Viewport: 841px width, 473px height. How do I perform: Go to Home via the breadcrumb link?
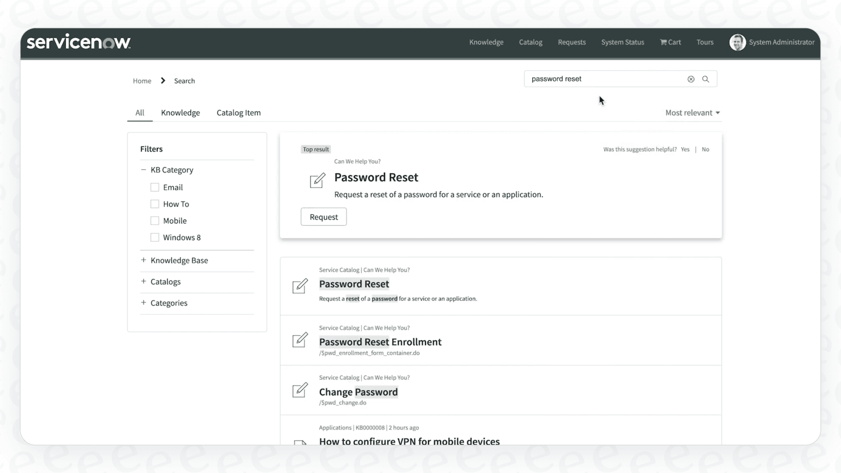coord(142,81)
